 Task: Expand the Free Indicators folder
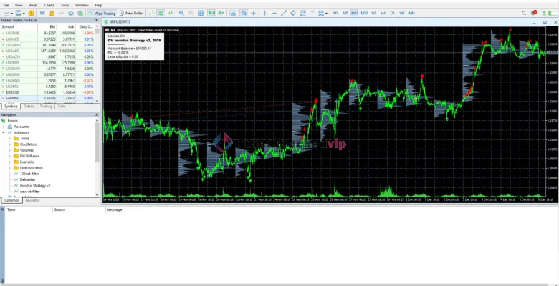pos(9,168)
